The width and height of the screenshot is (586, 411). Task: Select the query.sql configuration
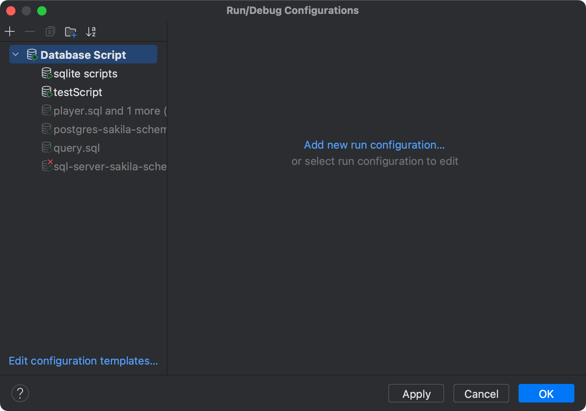point(76,148)
